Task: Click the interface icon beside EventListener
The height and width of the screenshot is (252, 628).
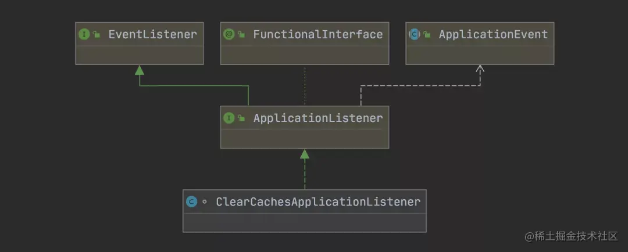Action: (x=84, y=34)
